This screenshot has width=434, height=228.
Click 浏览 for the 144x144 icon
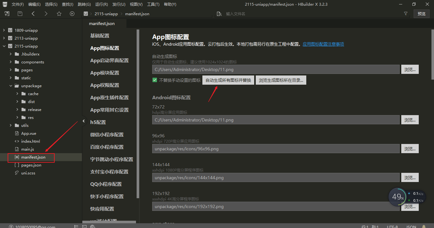[x=410, y=178]
